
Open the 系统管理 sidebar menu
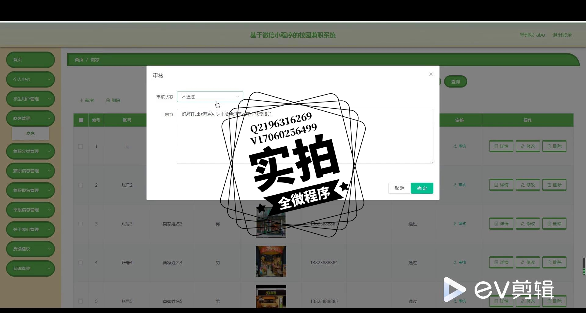pyautogui.click(x=31, y=268)
